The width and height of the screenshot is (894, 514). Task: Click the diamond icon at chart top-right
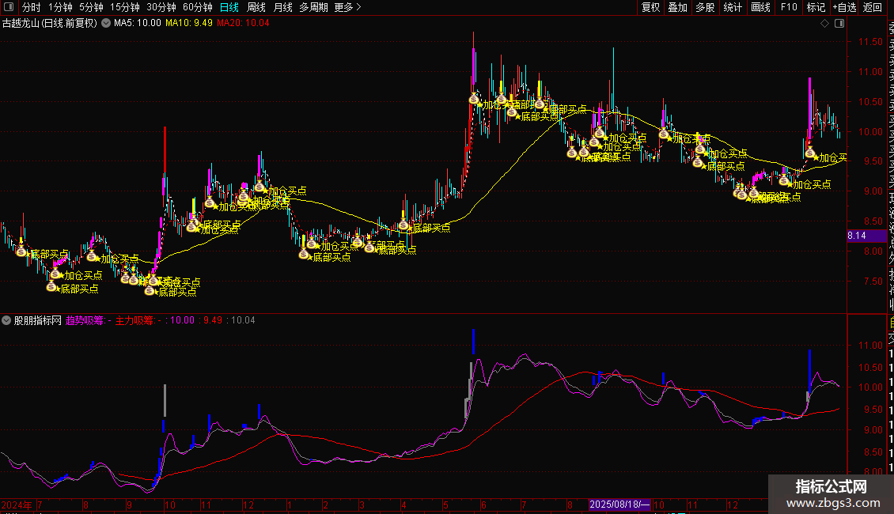pos(824,24)
